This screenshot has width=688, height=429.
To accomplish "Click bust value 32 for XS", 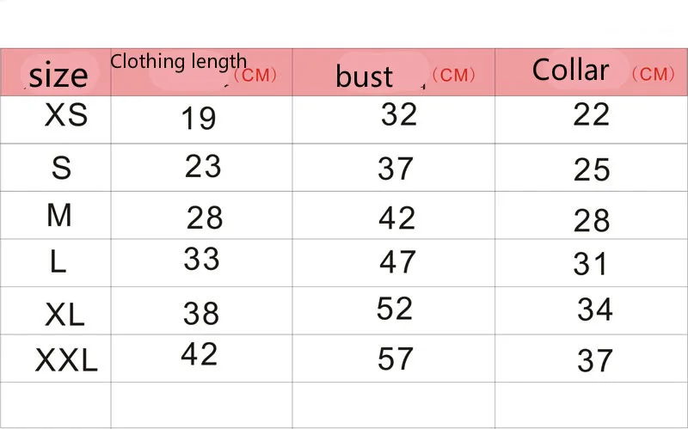I will (398, 114).
